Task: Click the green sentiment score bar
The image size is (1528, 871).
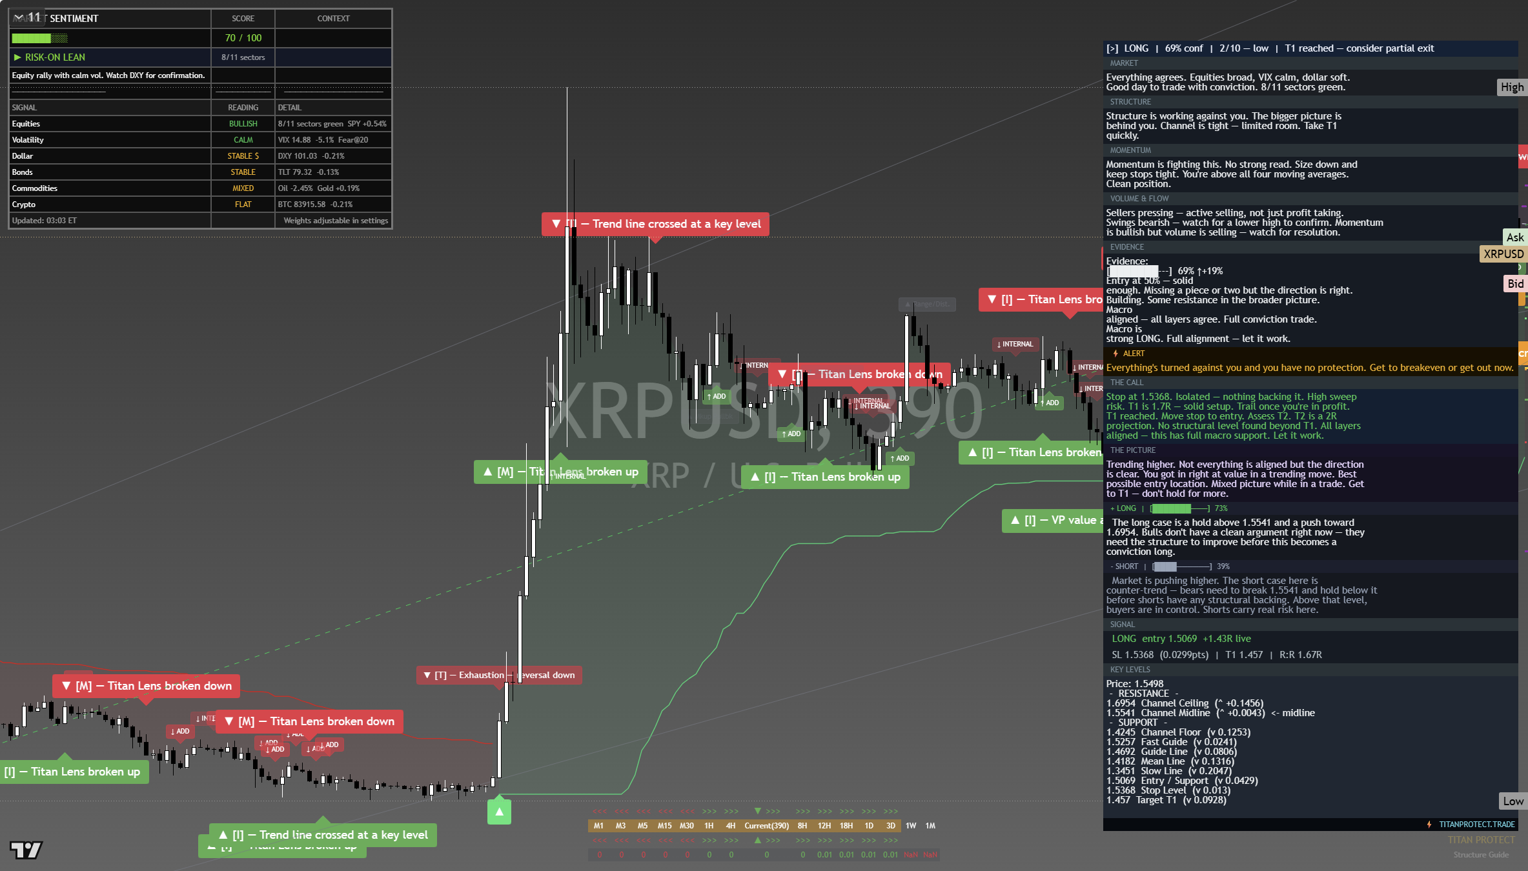Action: point(39,38)
